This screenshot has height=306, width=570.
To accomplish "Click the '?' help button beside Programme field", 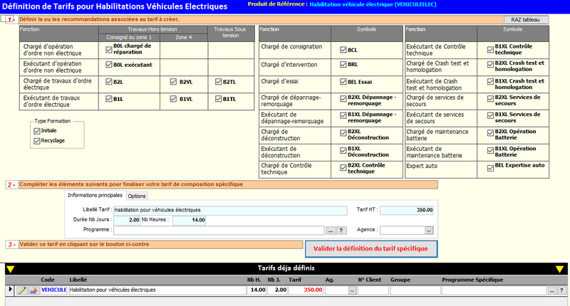I will pyautogui.click(x=341, y=231).
